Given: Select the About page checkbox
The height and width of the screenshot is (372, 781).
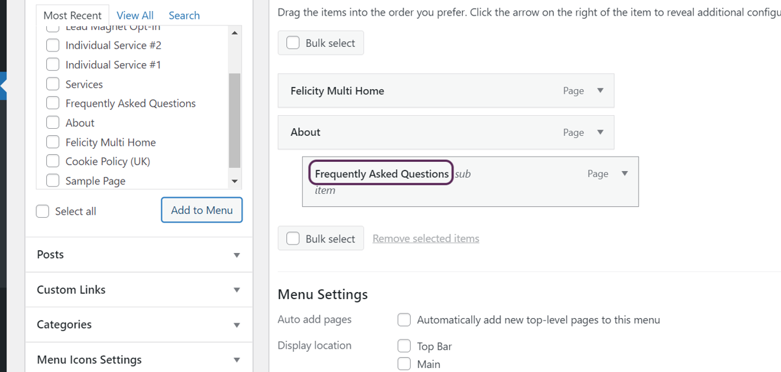Looking at the screenshot, I should [53, 123].
